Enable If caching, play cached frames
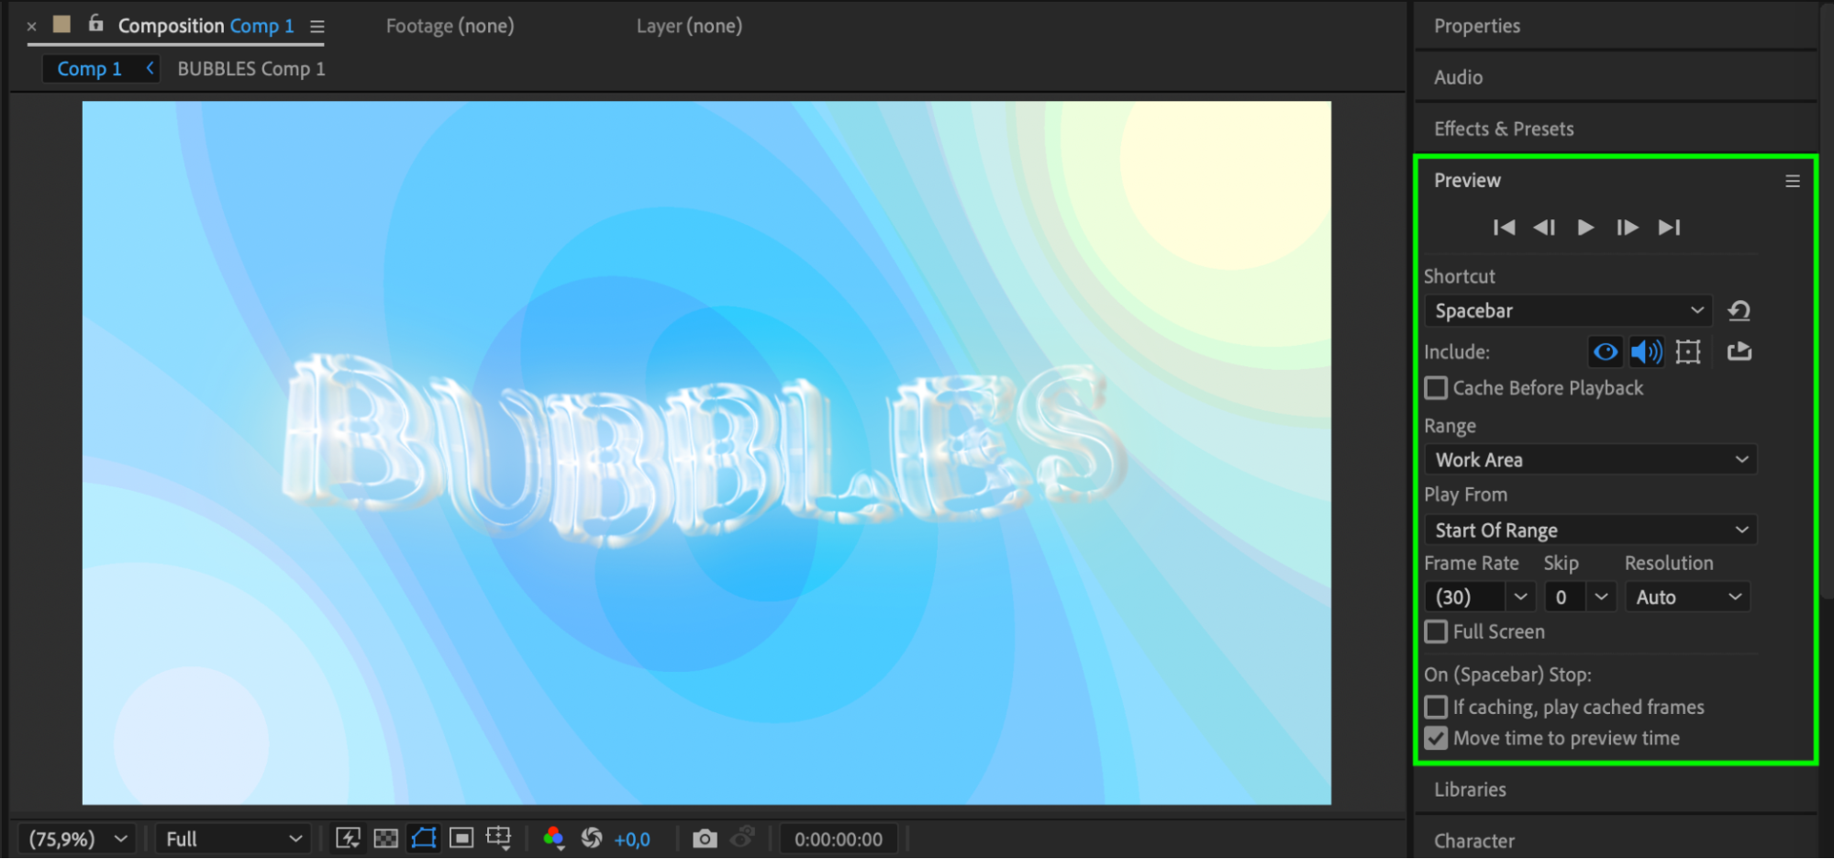Viewport: 1834px width, 859px height. [x=1436, y=708]
